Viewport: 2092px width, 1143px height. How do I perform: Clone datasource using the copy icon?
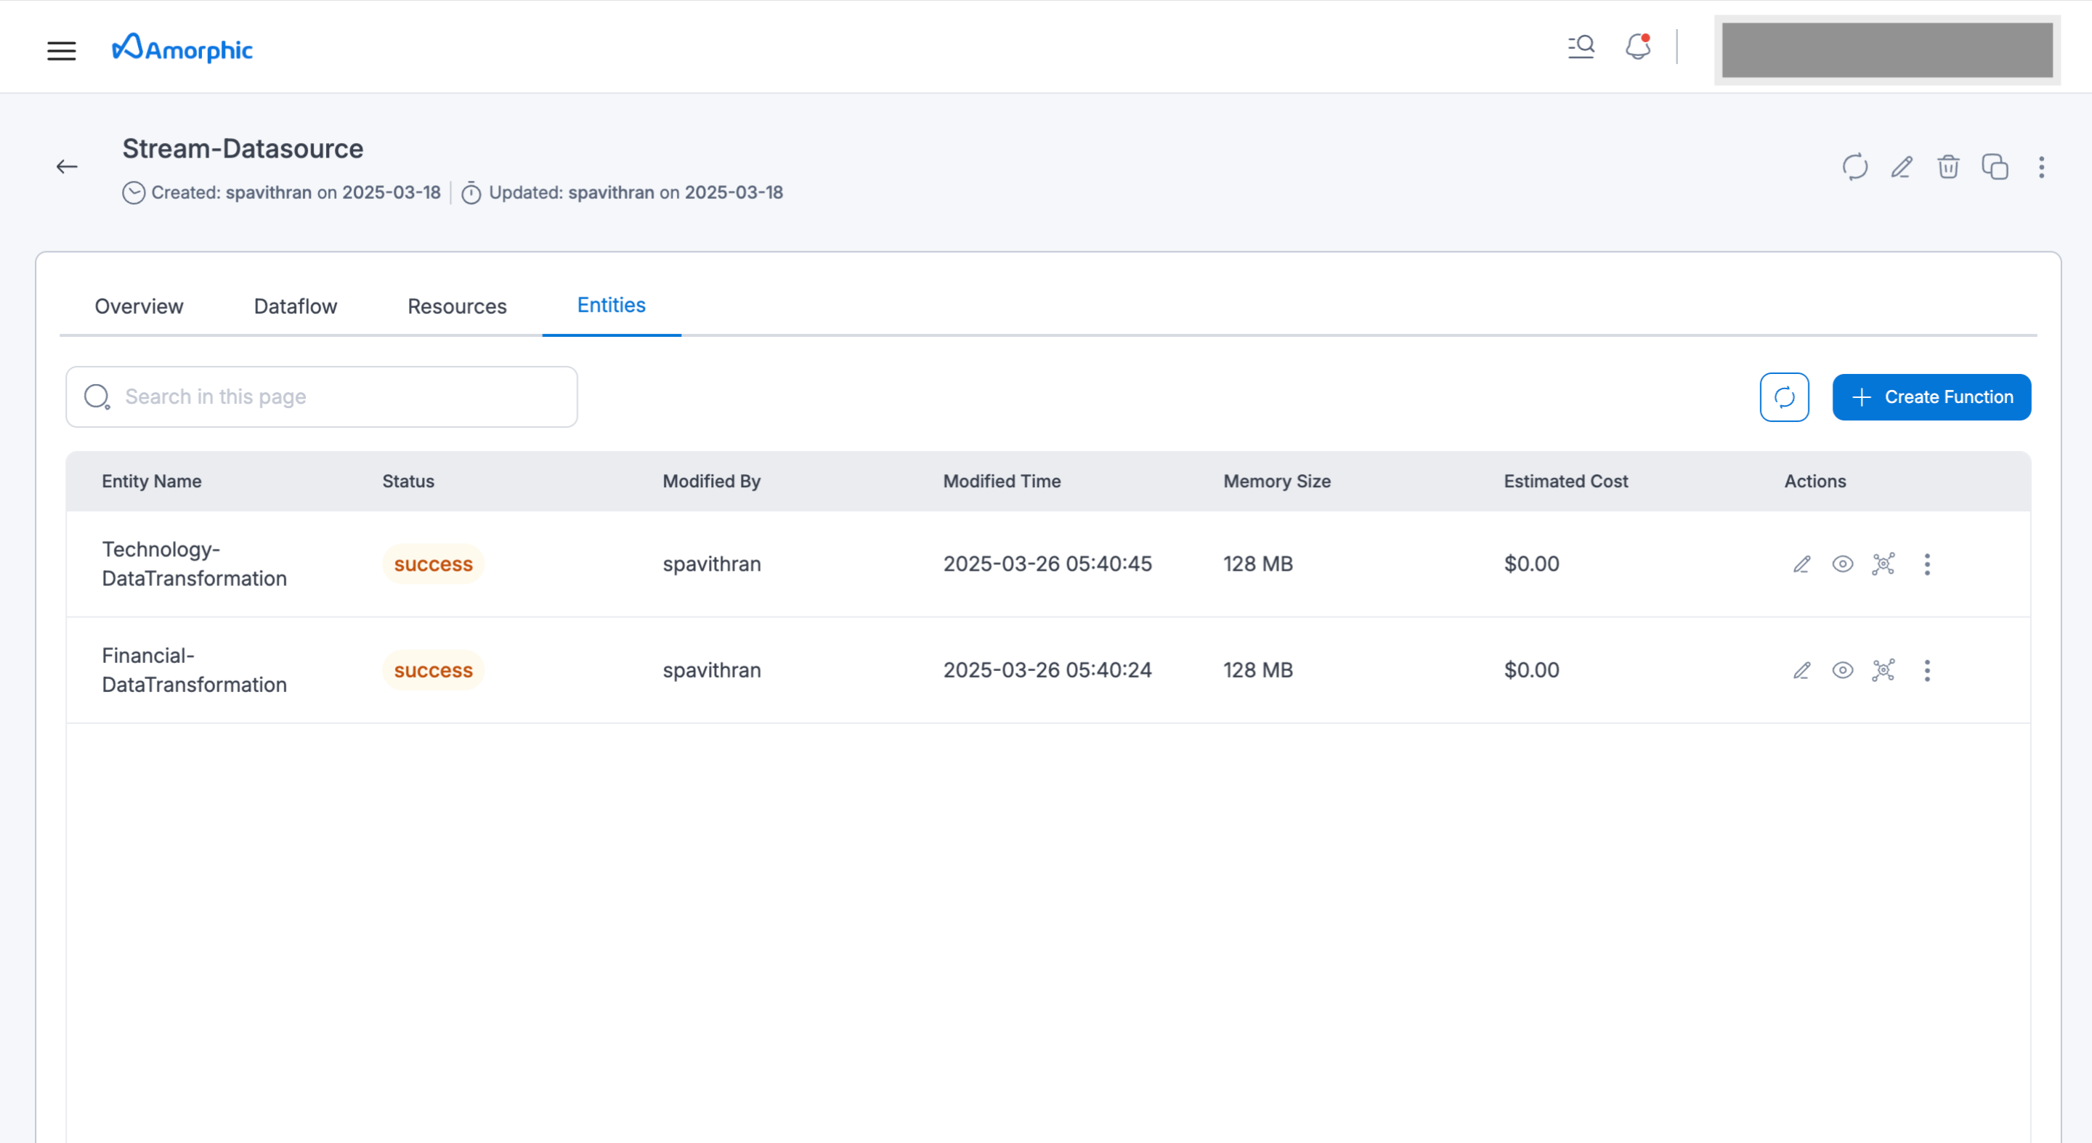tap(1995, 167)
